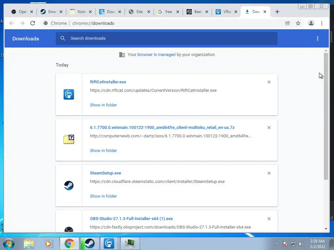Click the Downloads page title
This screenshot has height=250, width=334.
pyautogui.click(x=25, y=38)
